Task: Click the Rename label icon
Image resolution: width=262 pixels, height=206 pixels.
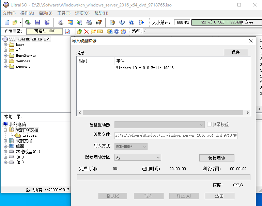Action: click(x=100, y=32)
